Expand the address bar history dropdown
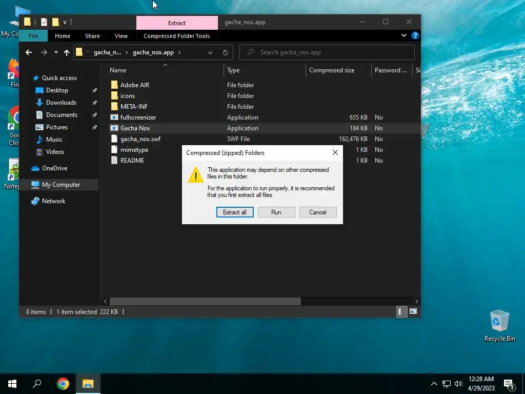 pos(210,53)
